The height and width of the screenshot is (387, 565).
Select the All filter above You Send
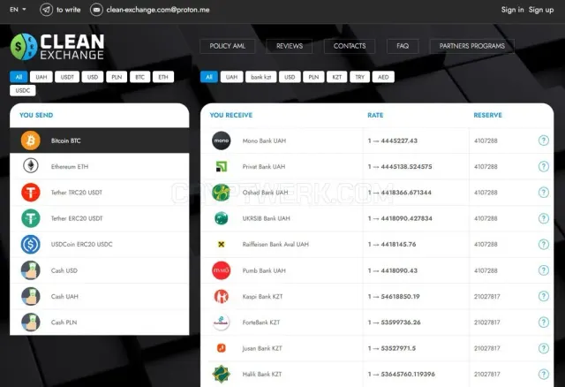[x=19, y=77]
